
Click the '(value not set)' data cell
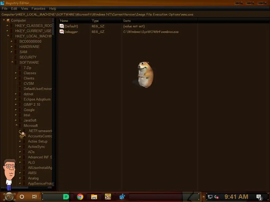[134, 26]
